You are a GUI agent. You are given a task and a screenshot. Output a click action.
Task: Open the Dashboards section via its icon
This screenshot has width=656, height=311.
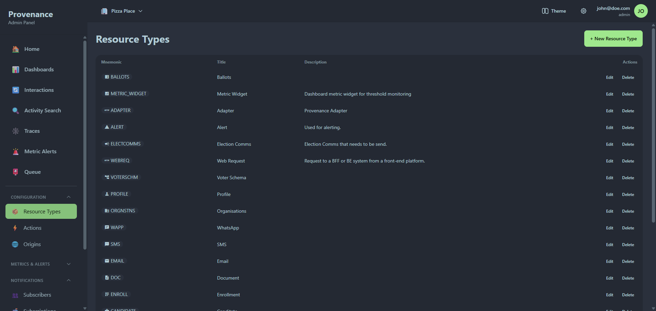(15, 69)
